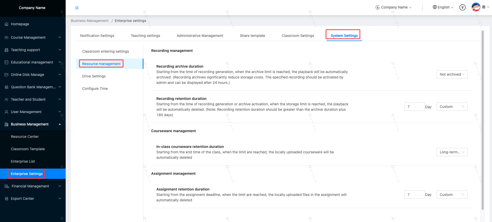Screen dimensions: 492x222
Task: Click the yen currency icon in header
Action: [462, 7]
